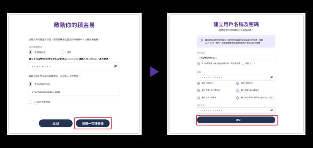Select the 護照 radio option
The height and width of the screenshot is (148, 313).
click(63, 52)
